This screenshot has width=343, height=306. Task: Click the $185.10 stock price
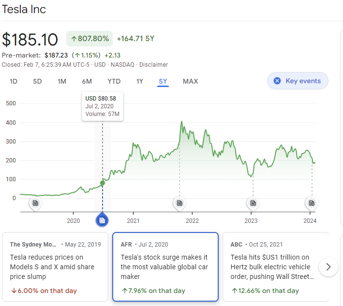[x=30, y=40]
